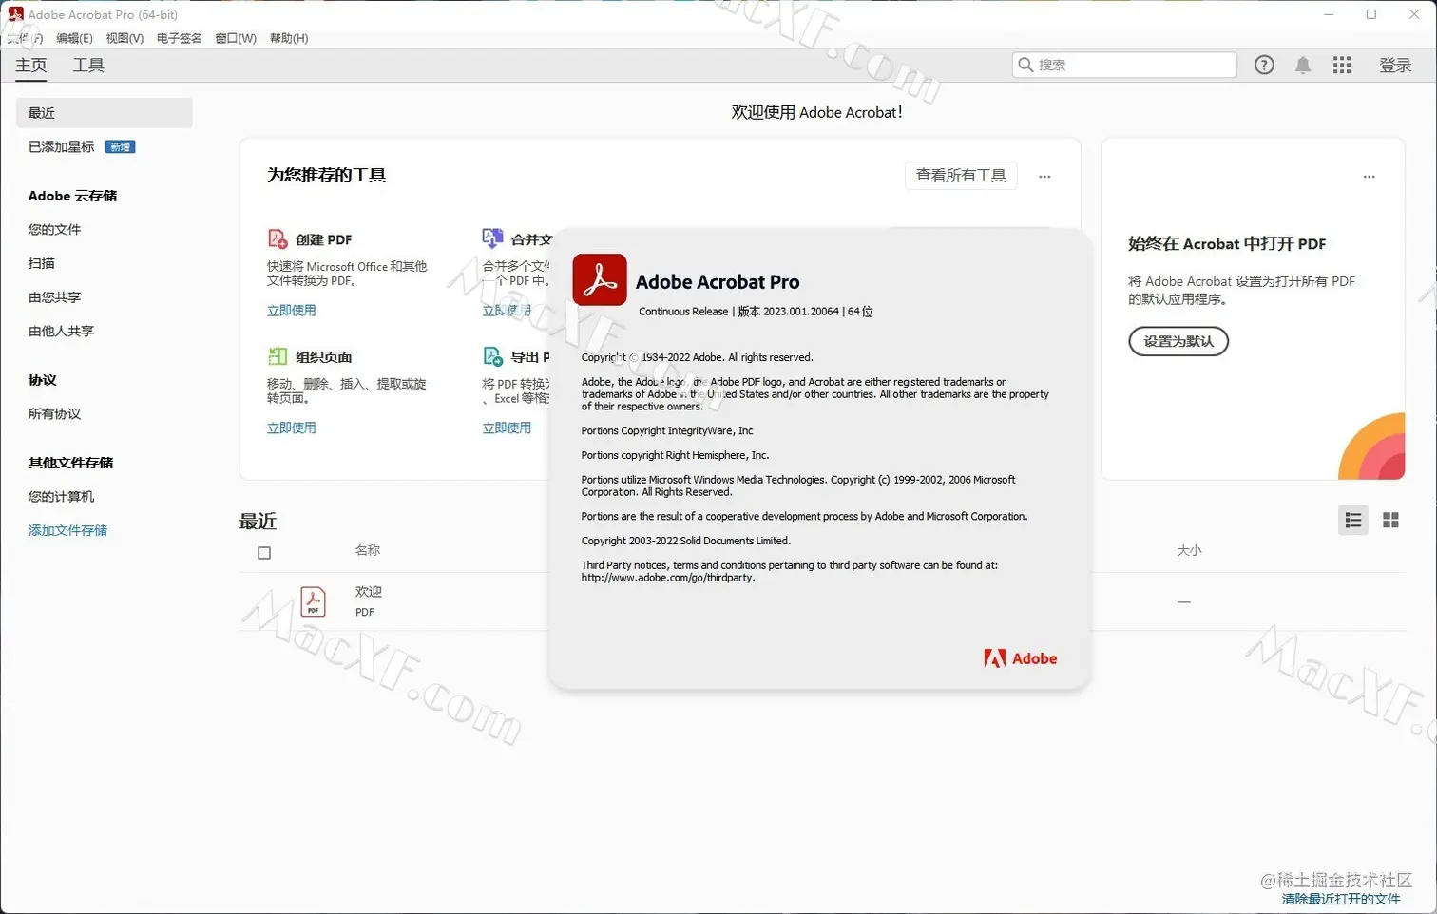Click the 创建 PDF tool title
The width and height of the screenshot is (1437, 914).
pyautogui.click(x=323, y=239)
